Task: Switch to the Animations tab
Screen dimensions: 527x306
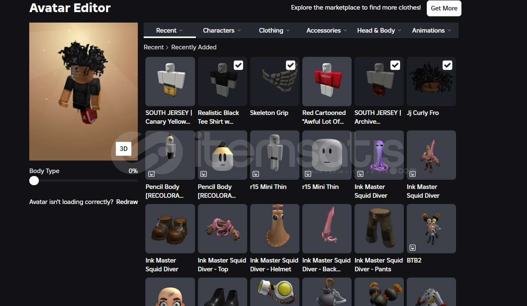Action: pyautogui.click(x=432, y=31)
